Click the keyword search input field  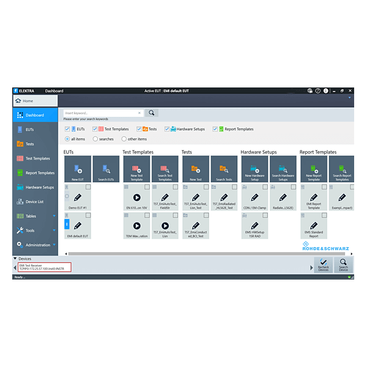point(101,113)
